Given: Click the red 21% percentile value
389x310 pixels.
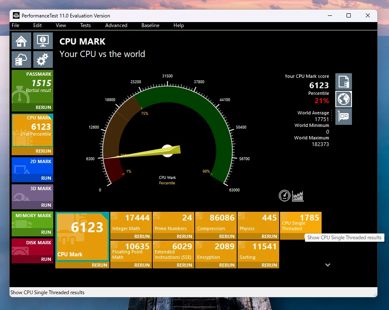Looking at the screenshot, I should [322, 101].
